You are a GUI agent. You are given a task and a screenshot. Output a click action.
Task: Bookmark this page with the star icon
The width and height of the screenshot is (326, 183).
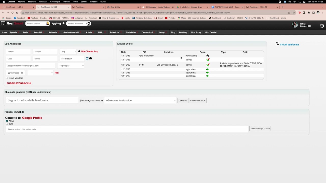coord(294,12)
